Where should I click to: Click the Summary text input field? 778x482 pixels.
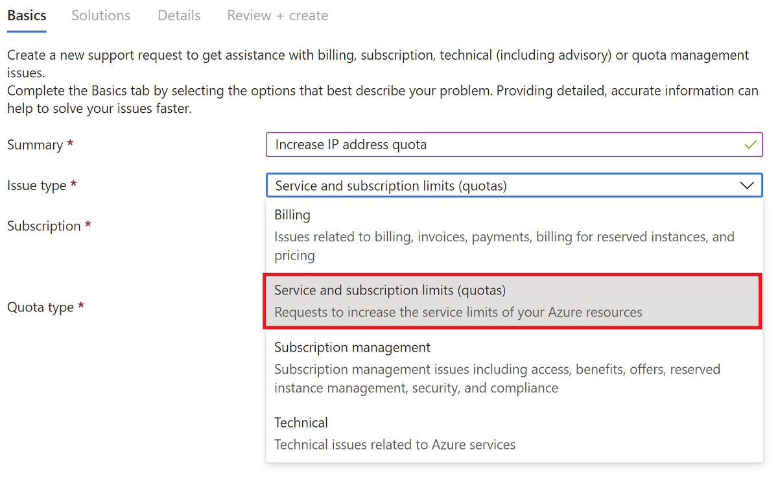pos(506,145)
